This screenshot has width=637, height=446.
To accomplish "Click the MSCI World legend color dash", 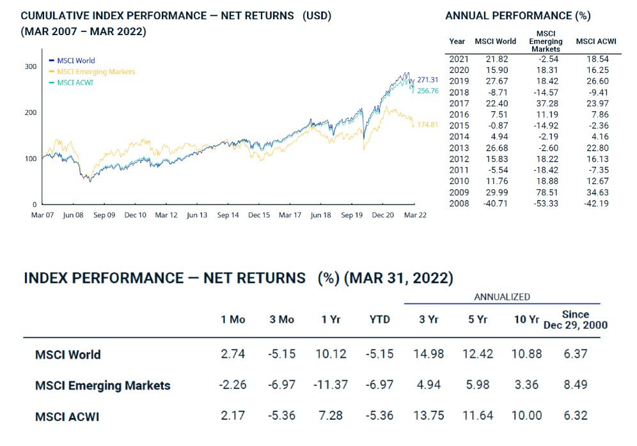I will pyautogui.click(x=51, y=61).
